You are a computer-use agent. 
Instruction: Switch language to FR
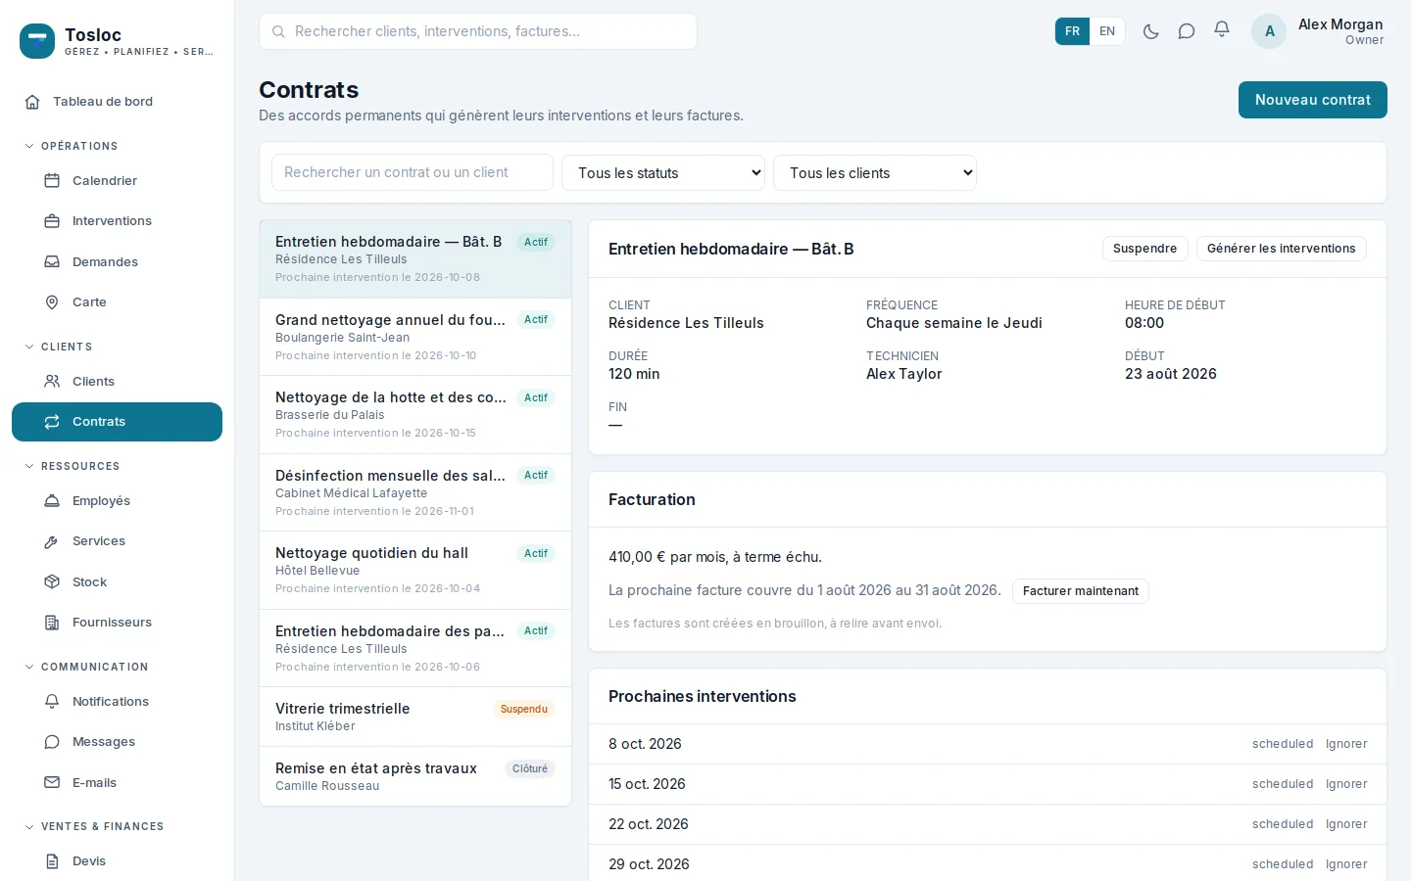tap(1072, 31)
